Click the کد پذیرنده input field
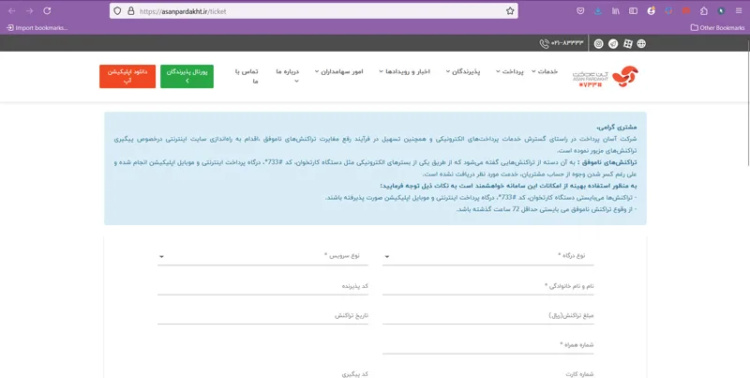This screenshot has width=750, height=378. 262,286
